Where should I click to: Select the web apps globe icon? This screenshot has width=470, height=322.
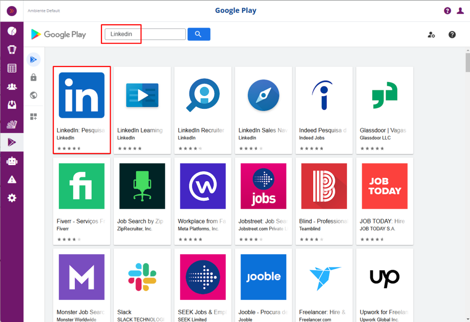pyautogui.click(x=34, y=95)
